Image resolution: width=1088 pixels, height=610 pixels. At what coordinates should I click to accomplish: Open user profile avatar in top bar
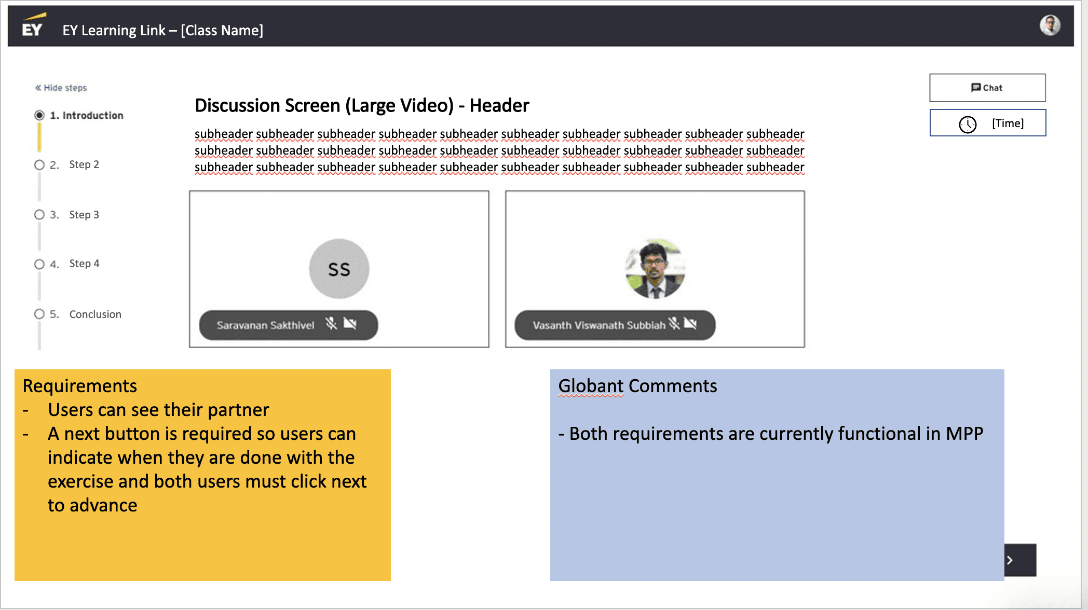(1049, 25)
